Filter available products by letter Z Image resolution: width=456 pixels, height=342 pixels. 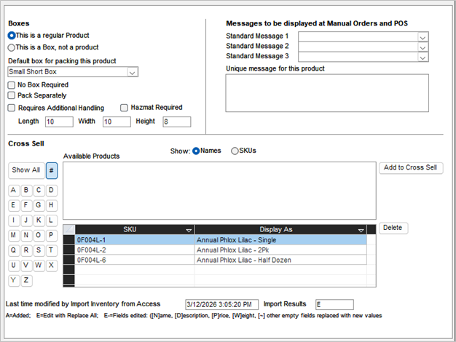[27, 280]
